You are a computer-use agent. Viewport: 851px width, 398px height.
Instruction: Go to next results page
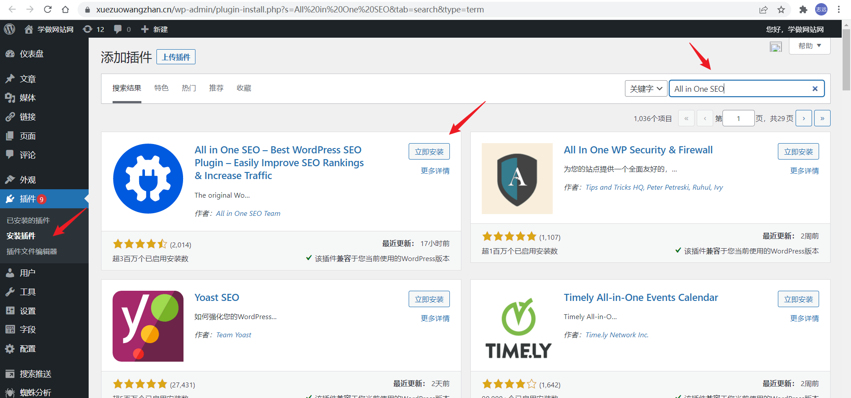(804, 118)
